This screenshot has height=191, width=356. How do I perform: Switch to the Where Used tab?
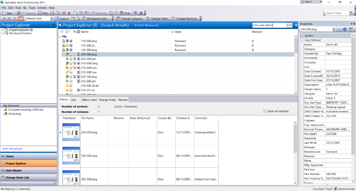(89, 100)
